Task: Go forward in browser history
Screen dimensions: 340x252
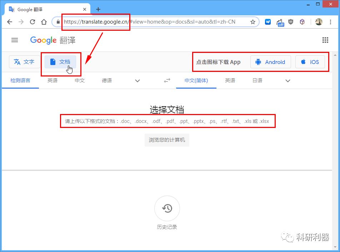Action: 21,22
